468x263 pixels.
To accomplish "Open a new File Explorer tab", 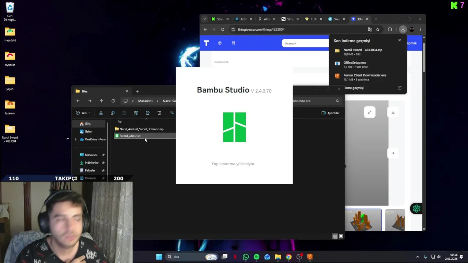I will [x=137, y=91].
